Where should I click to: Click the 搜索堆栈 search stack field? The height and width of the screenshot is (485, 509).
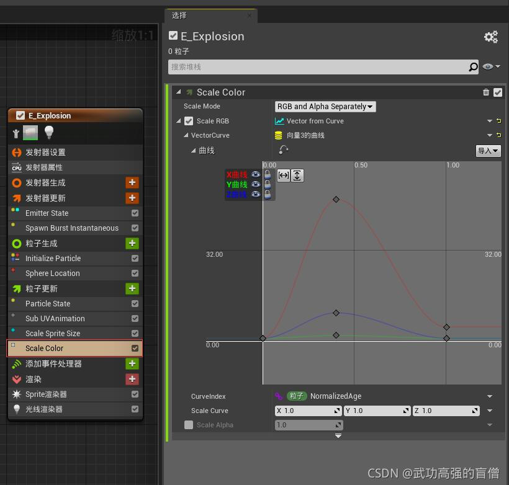pyautogui.click(x=318, y=67)
